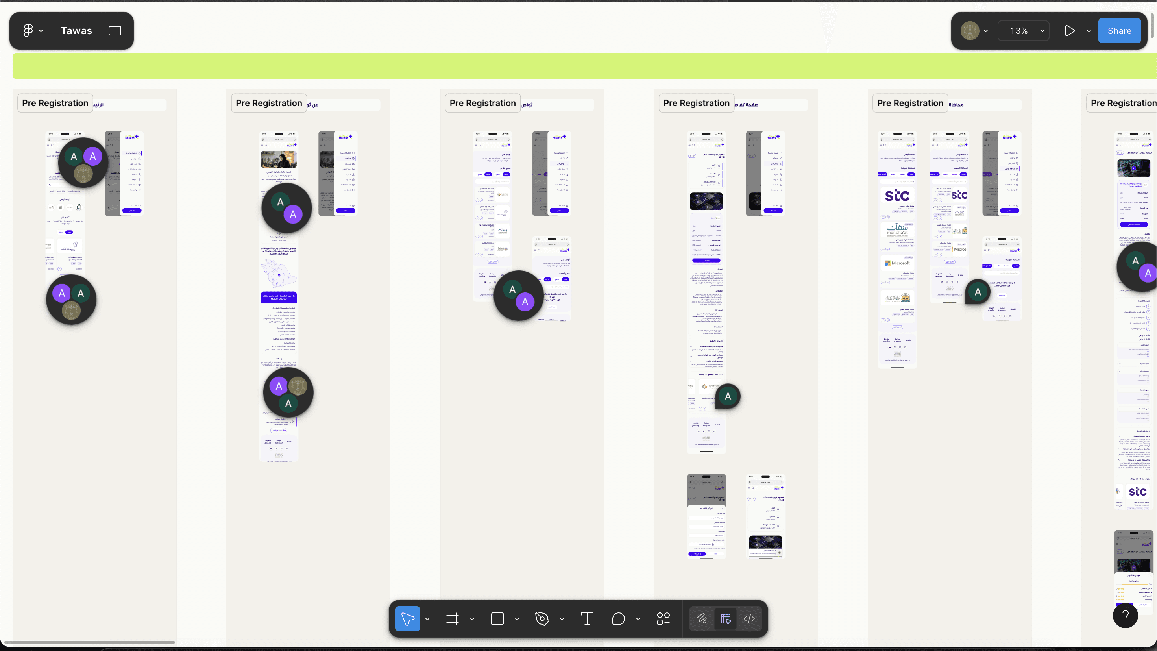Viewport: 1157px width, 651px height.
Task: Select the Move tool in toolbar
Action: pyautogui.click(x=407, y=619)
